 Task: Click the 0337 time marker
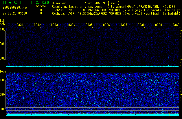pyautogui.click(x=124, y=25)
